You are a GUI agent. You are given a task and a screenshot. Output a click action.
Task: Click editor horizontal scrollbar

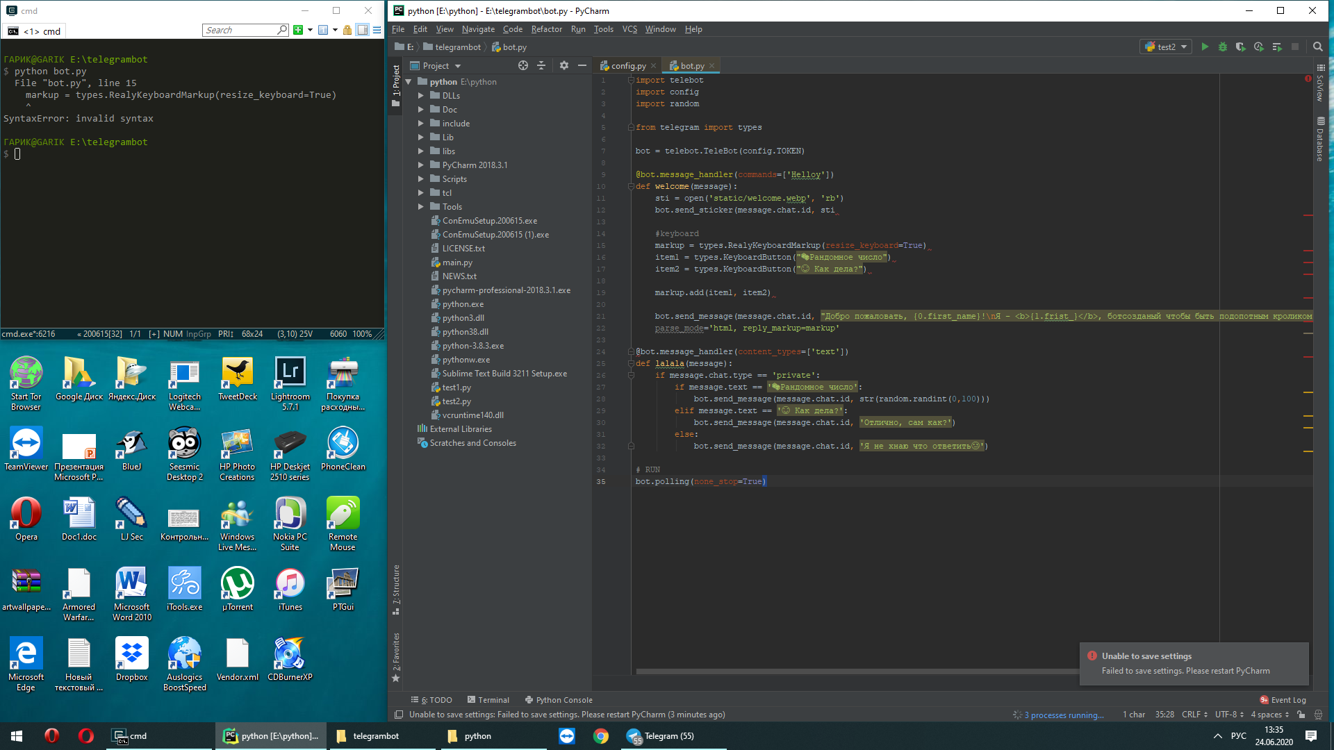click(856, 672)
